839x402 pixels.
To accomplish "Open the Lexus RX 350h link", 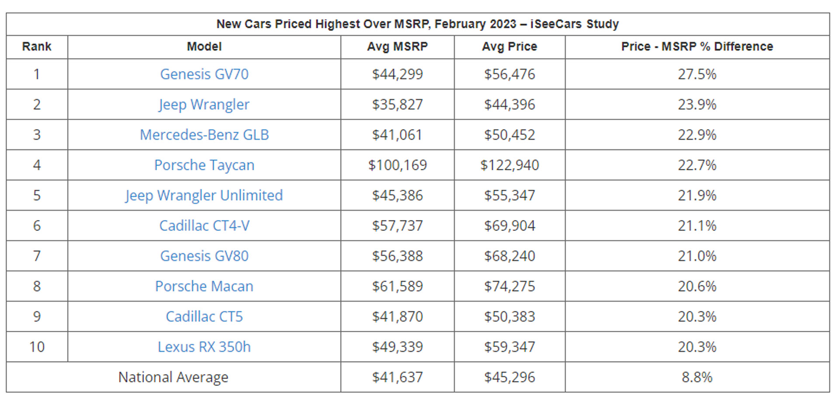I will coord(204,347).
